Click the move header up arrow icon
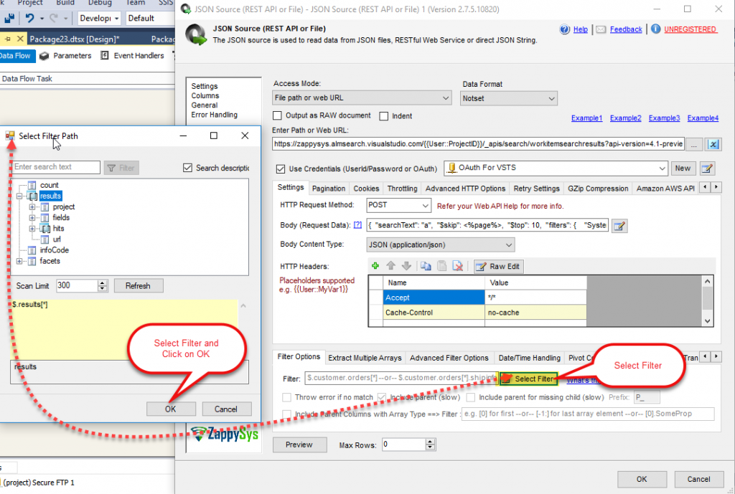The width and height of the screenshot is (735, 494). pos(391,266)
